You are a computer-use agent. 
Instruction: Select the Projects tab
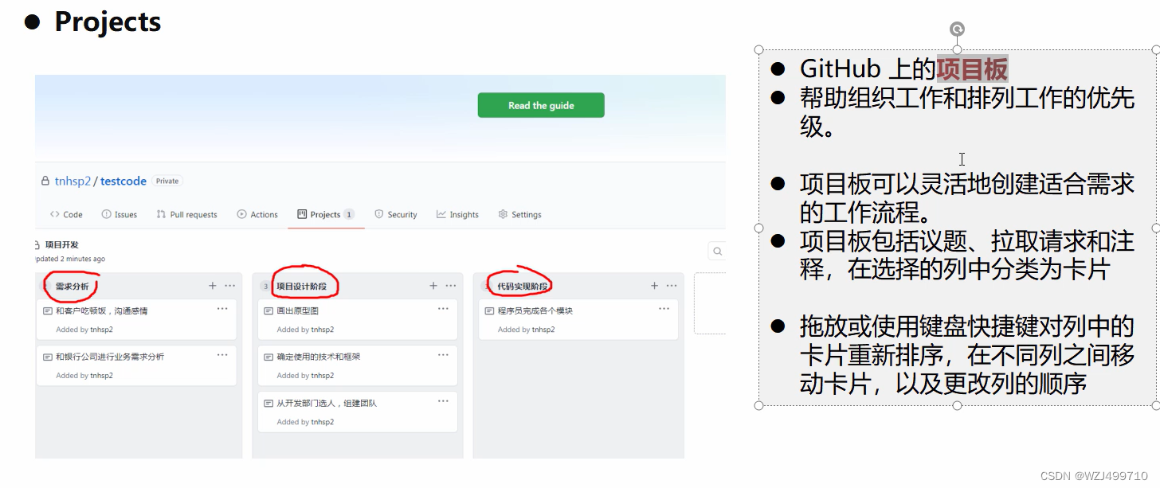point(326,214)
